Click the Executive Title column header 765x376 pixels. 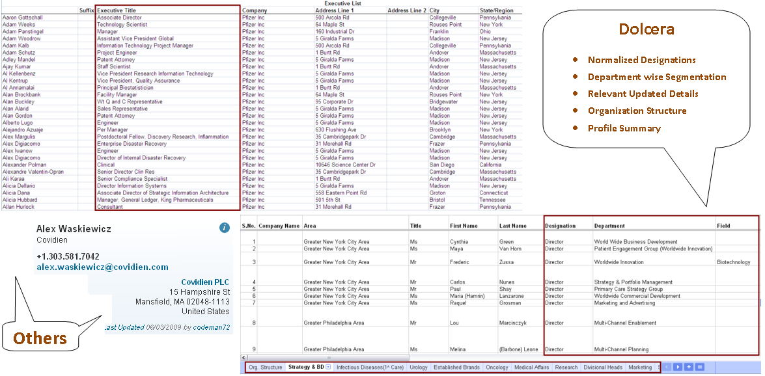(x=117, y=10)
